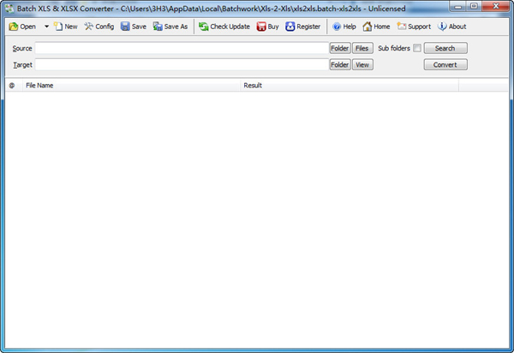Enable the Sub folders checkbox
The width and height of the screenshot is (514, 353).
click(x=417, y=48)
